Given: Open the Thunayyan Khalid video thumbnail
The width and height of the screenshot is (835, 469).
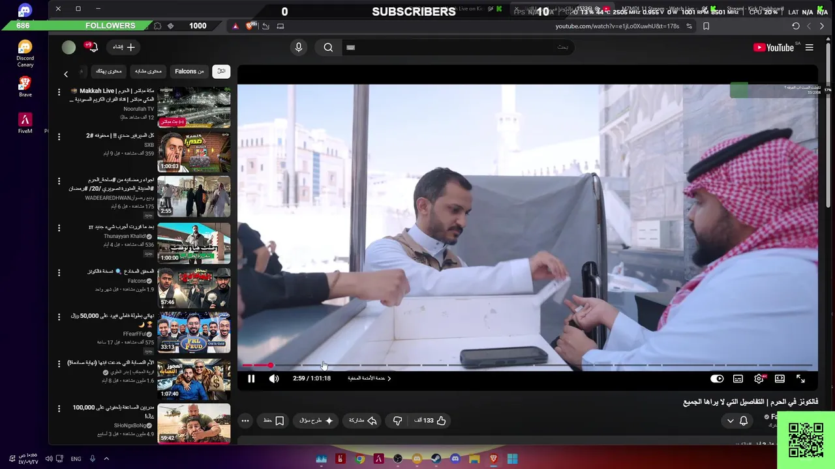Looking at the screenshot, I should click(x=194, y=243).
